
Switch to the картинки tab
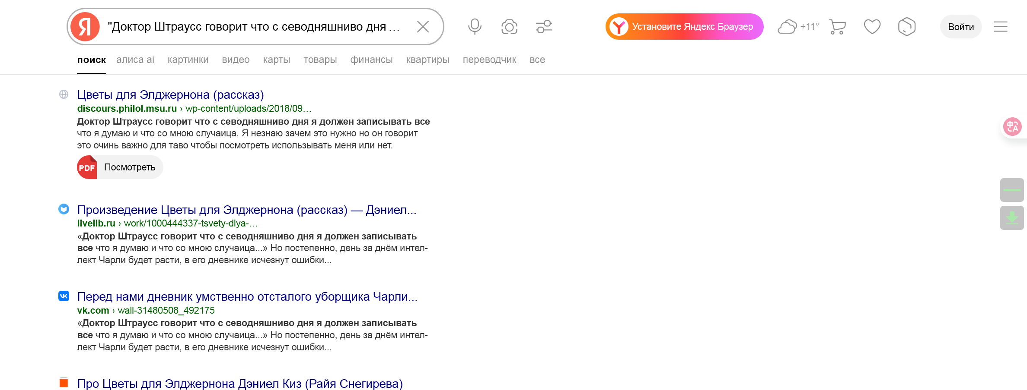(188, 60)
